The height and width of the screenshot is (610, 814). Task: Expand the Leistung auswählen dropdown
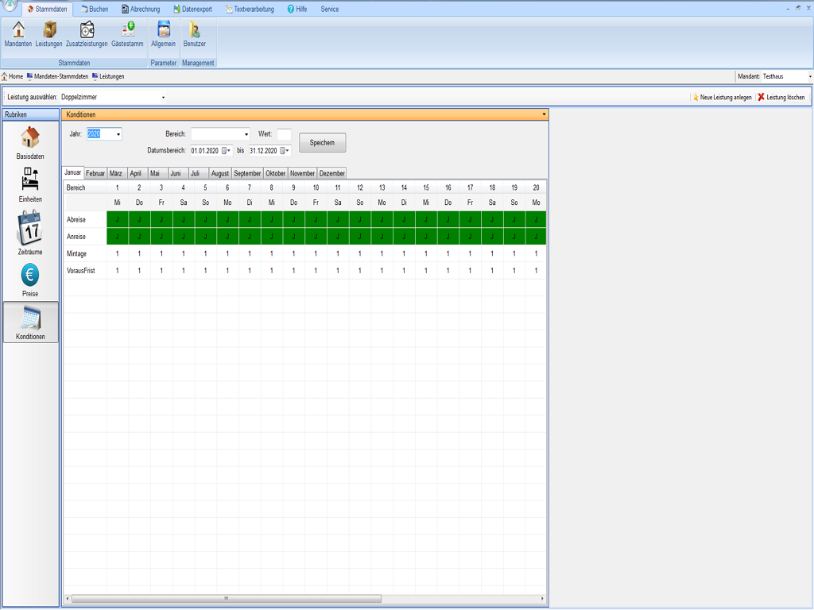[x=164, y=97]
